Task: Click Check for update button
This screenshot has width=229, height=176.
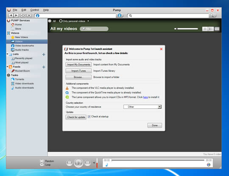Action: point(76,117)
